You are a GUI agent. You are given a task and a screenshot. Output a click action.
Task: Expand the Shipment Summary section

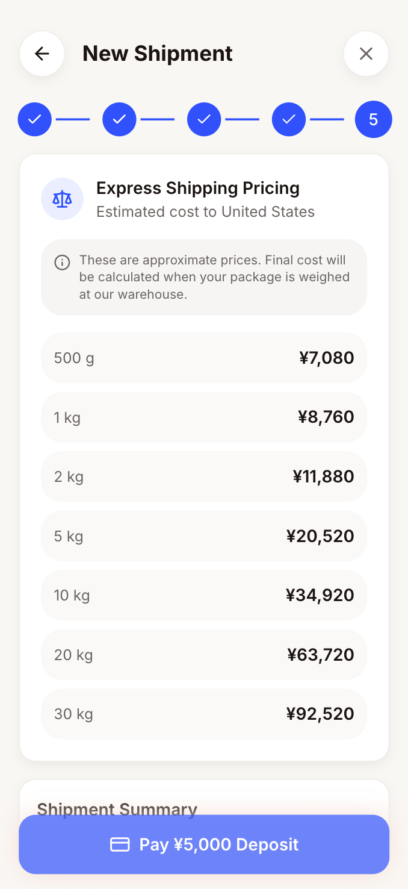coord(117,809)
